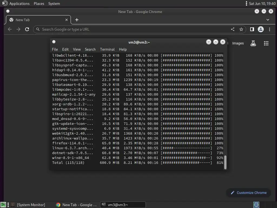Image resolution: width=277 pixels, height=208 pixels.
Task: Open Chrome profile avatar
Action: (x=261, y=29)
